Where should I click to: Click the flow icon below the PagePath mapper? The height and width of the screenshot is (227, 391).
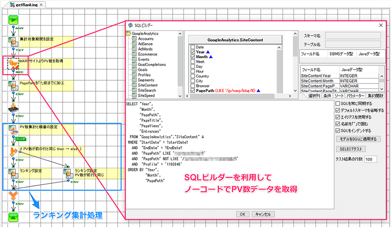(x=13, y=108)
